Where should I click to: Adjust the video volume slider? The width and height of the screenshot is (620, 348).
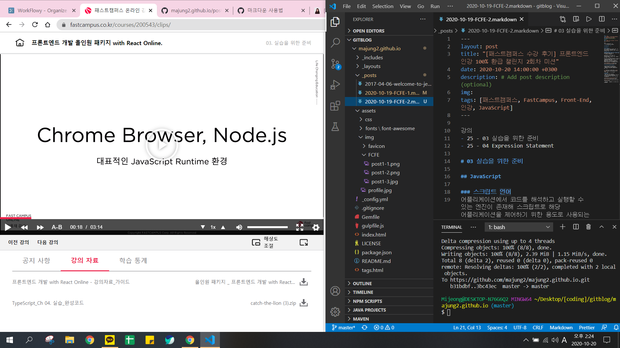tap(267, 227)
